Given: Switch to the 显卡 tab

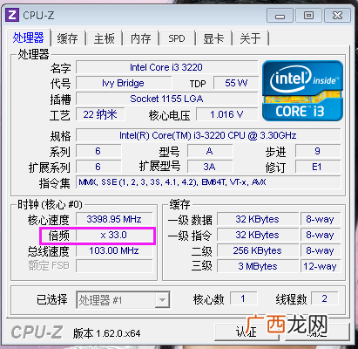Looking at the screenshot, I should pyautogui.click(x=213, y=38).
